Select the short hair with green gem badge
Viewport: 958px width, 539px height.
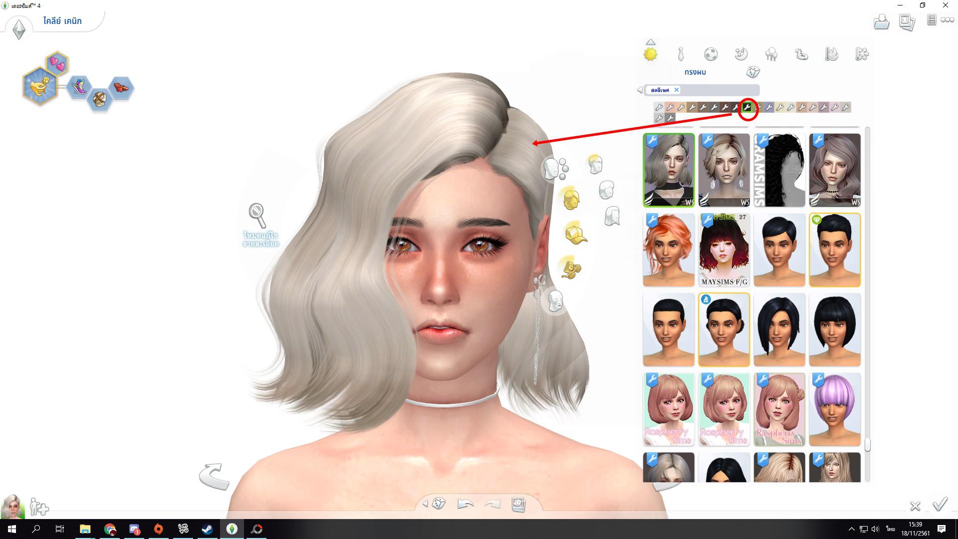(x=835, y=250)
